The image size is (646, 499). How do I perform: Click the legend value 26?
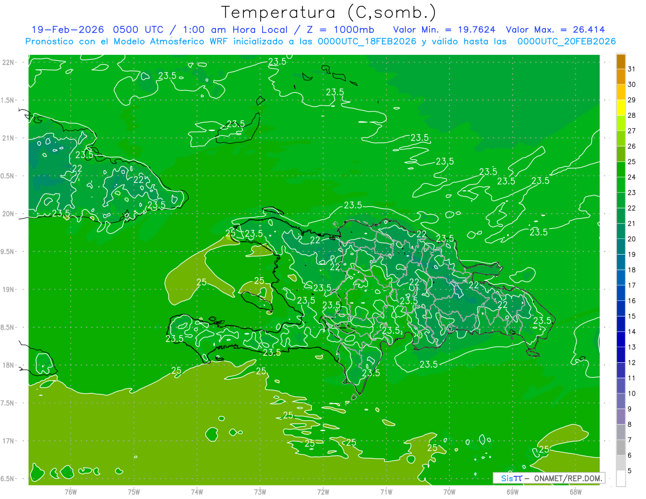point(632,146)
